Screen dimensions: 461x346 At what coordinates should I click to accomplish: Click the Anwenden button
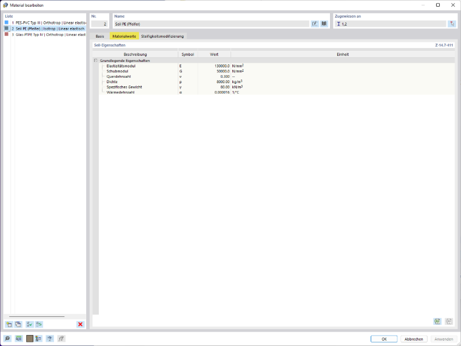tap(443, 339)
